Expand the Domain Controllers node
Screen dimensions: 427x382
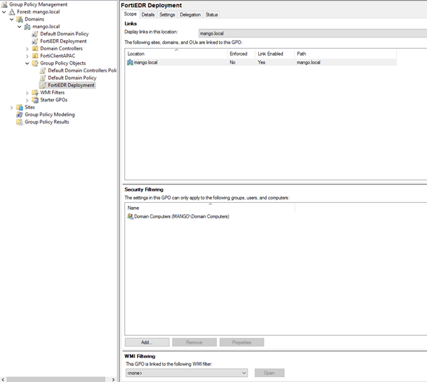[27, 49]
